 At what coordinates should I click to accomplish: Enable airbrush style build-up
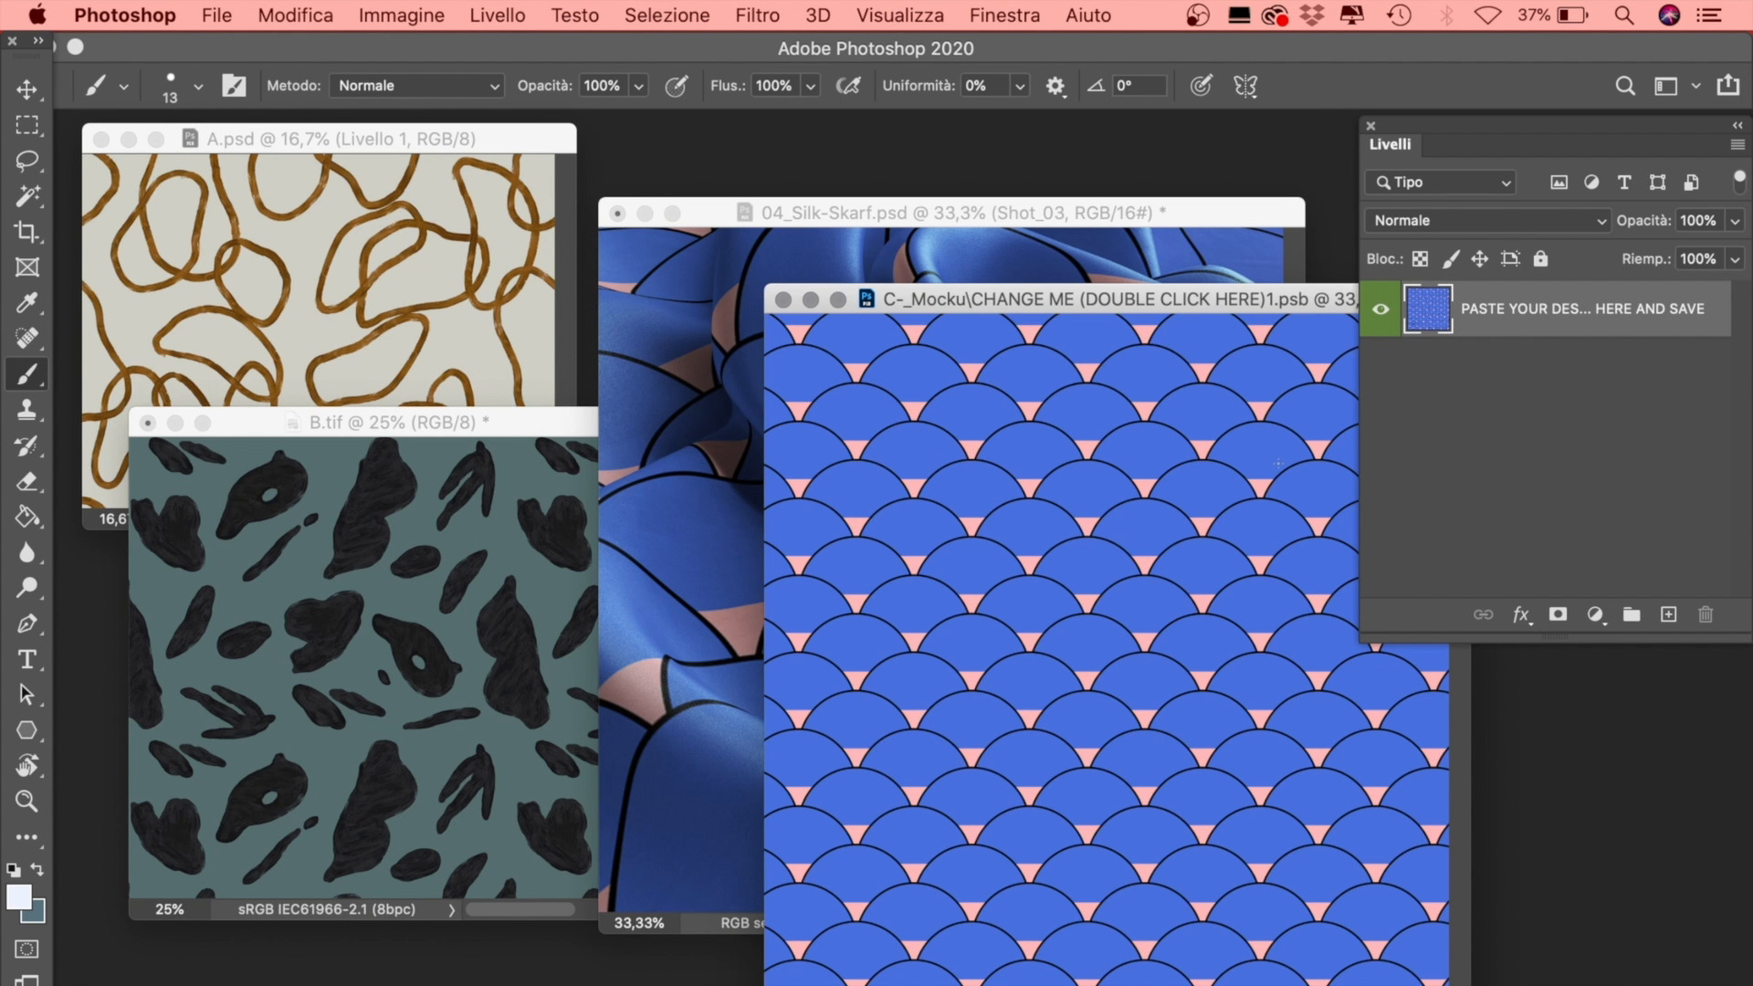[x=848, y=86]
